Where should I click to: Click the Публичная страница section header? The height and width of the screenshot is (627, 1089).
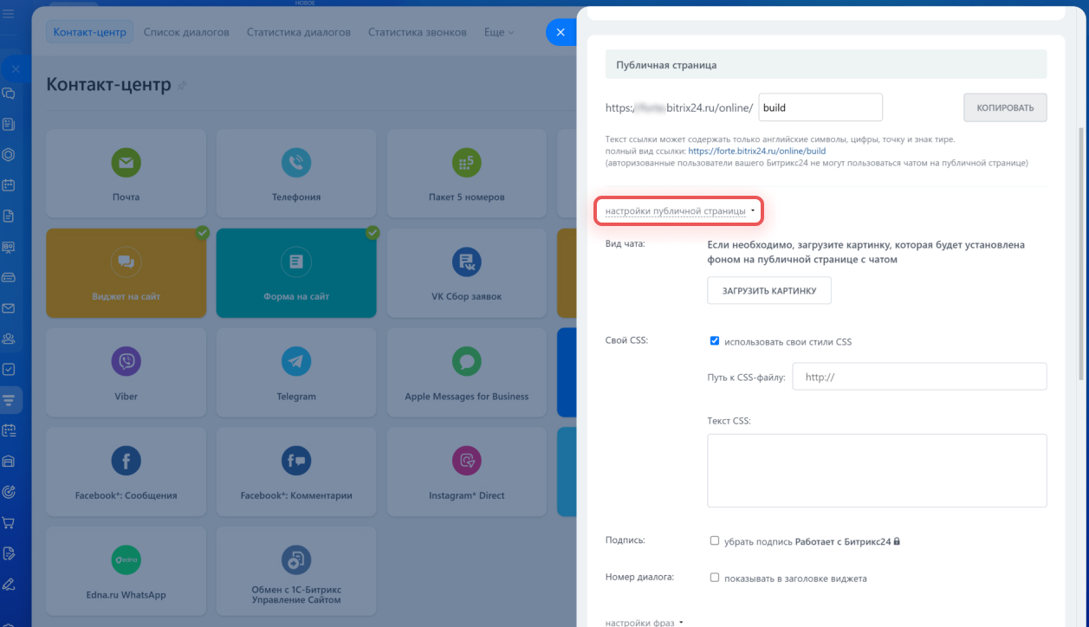(x=826, y=64)
